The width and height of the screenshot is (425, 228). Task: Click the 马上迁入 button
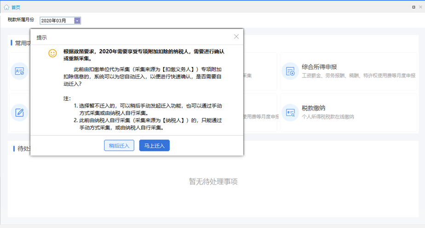[x=155, y=146]
